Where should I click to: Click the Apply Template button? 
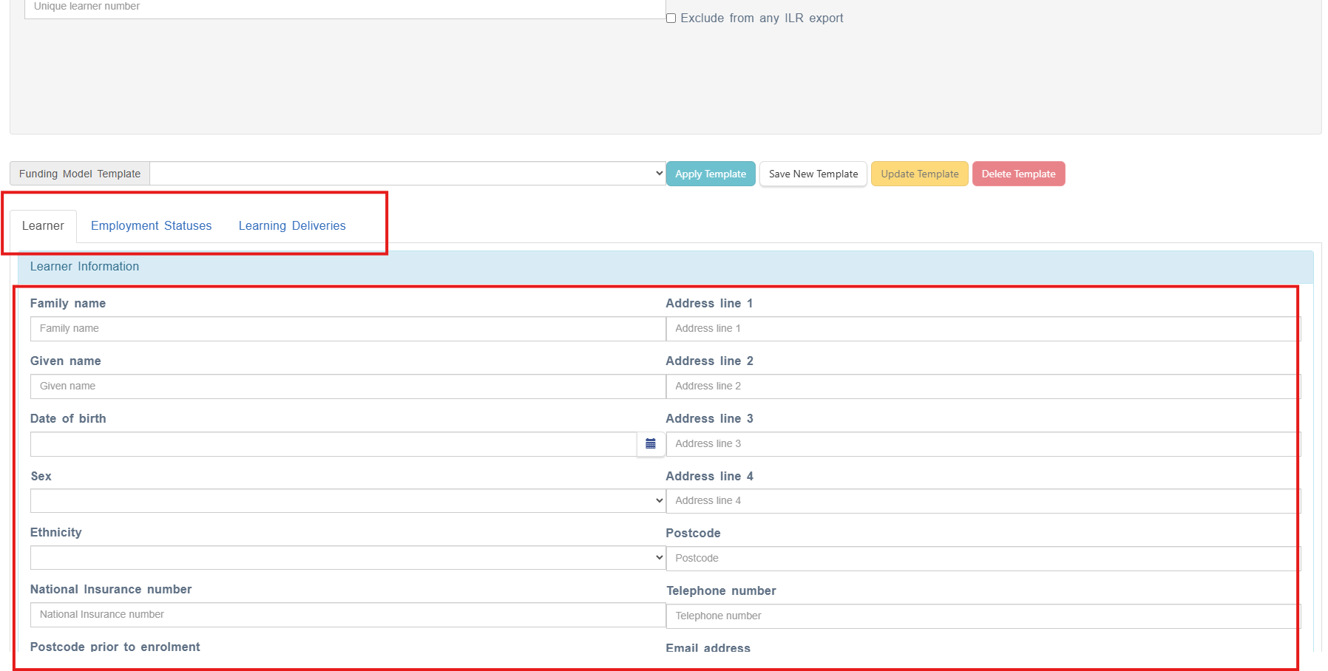tap(711, 174)
